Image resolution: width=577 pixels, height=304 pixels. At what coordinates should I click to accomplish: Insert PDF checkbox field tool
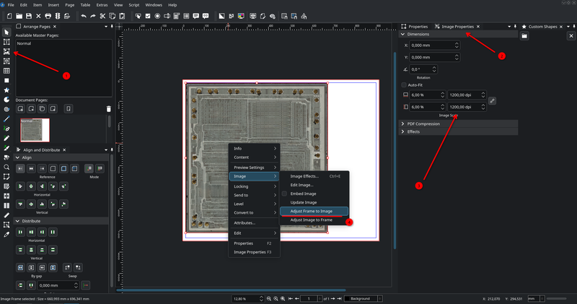coord(148,16)
